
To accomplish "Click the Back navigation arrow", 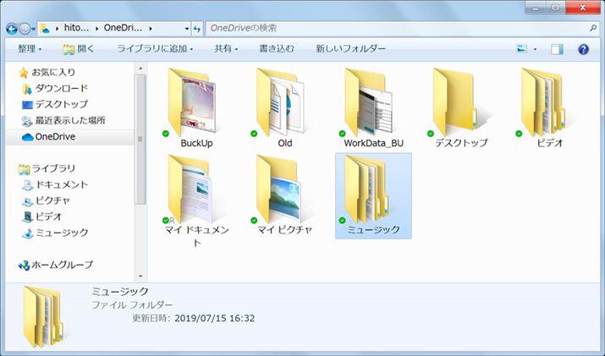I will (x=12, y=29).
